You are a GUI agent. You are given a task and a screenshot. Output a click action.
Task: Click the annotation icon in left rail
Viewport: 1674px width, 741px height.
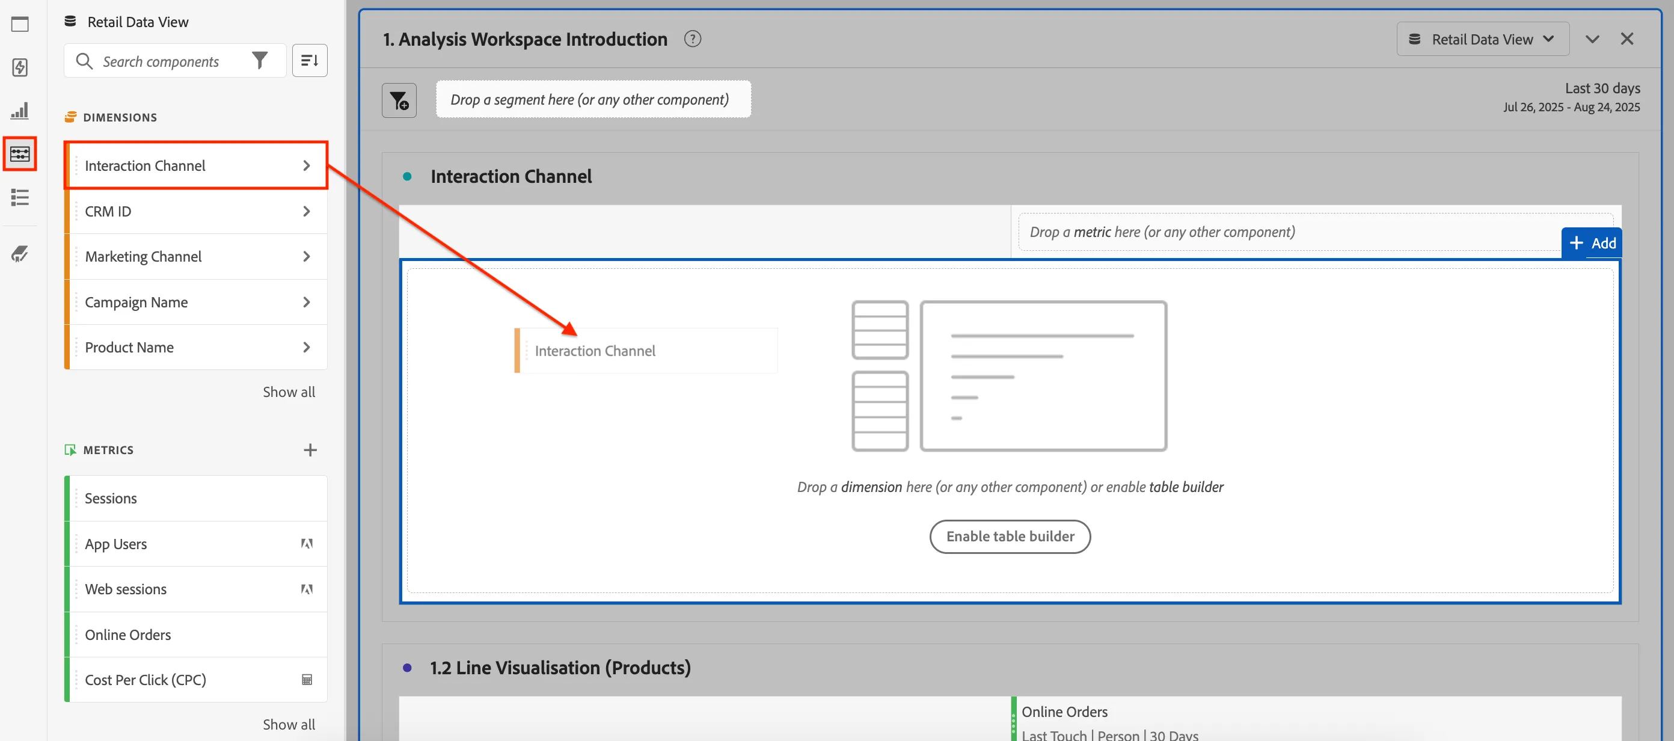pyautogui.click(x=20, y=253)
